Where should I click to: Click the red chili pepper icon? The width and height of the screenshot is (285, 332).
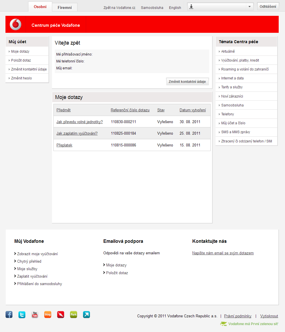61,315
